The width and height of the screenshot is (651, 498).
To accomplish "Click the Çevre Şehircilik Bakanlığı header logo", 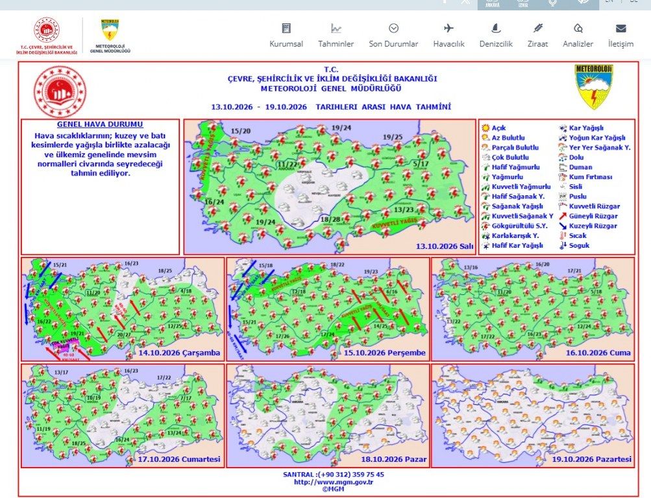I will tap(47, 36).
